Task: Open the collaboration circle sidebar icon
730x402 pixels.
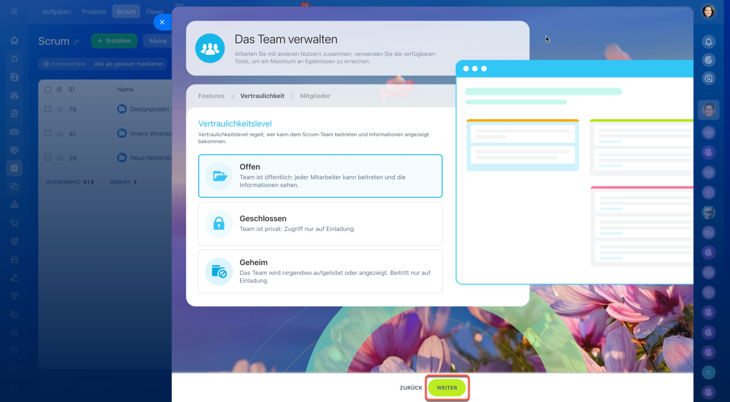Action: point(14,59)
